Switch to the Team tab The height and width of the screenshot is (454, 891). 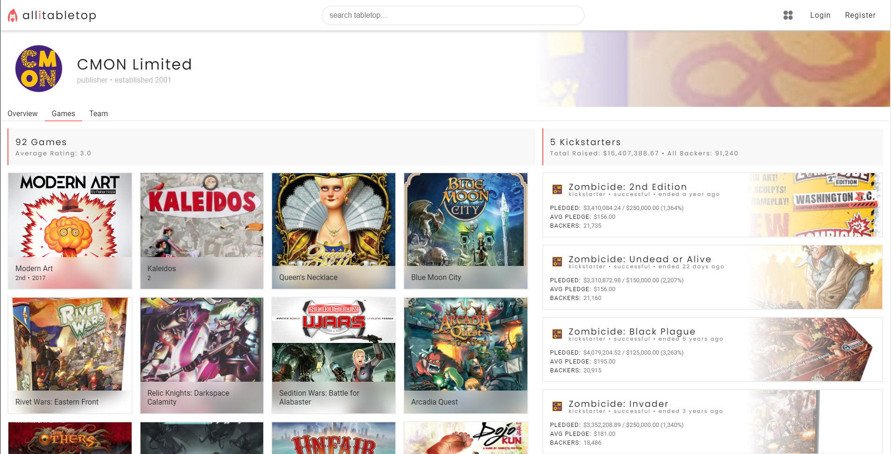click(x=98, y=113)
